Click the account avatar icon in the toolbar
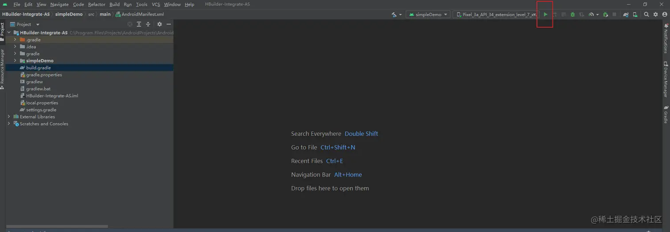670x232 pixels. tap(664, 15)
